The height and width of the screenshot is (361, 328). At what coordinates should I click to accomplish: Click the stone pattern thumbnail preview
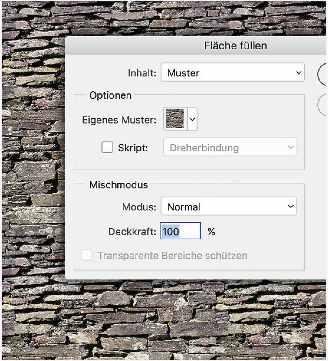175,119
